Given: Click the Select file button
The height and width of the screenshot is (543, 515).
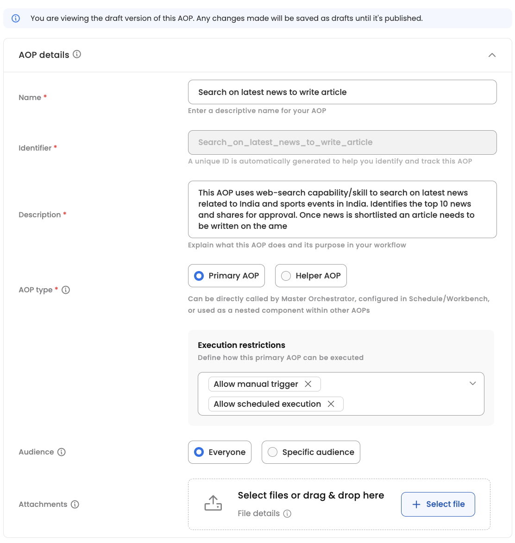Looking at the screenshot, I should (x=438, y=504).
